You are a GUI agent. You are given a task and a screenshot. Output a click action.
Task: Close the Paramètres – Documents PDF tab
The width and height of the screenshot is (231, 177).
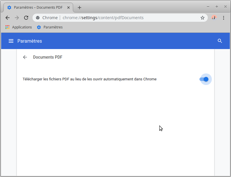click(68, 7)
